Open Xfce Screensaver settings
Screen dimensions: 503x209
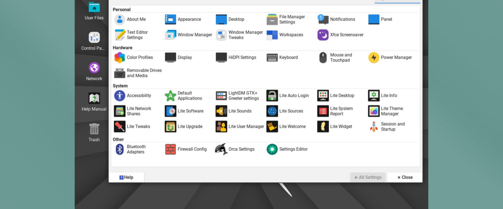[340, 35]
